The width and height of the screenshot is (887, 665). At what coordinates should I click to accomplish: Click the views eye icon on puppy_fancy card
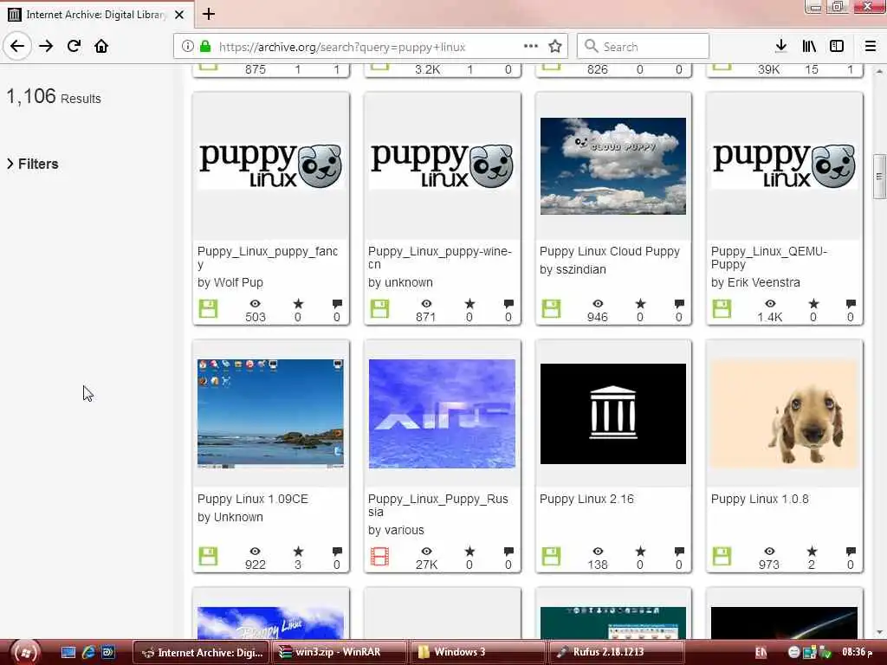[x=256, y=304]
